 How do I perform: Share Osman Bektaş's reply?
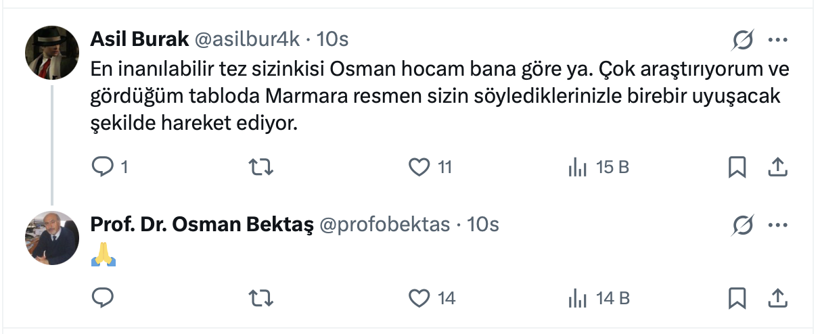[x=777, y=297]
